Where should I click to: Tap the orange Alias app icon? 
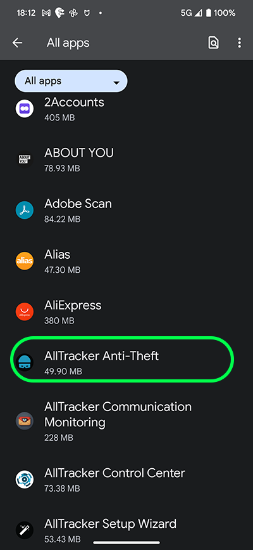pyautogui.click(x=25, y=261)
